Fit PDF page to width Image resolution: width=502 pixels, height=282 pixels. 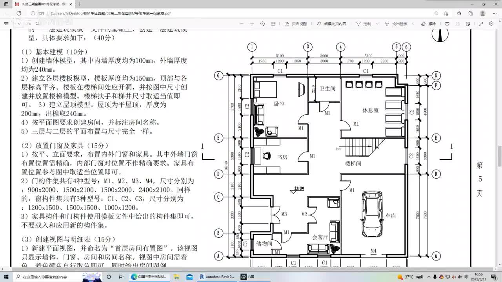click(x=273, y=23)
